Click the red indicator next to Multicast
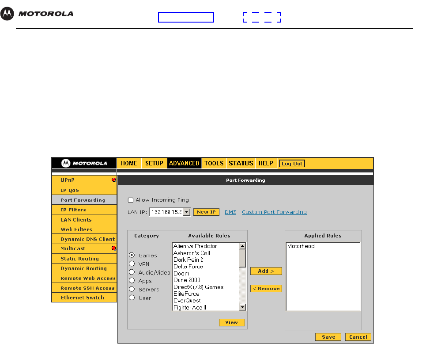426x344 pixels. [x=114, y=248]
